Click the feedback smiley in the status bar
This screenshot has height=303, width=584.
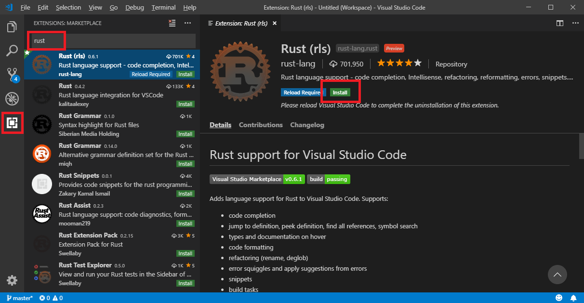[559, 298]
